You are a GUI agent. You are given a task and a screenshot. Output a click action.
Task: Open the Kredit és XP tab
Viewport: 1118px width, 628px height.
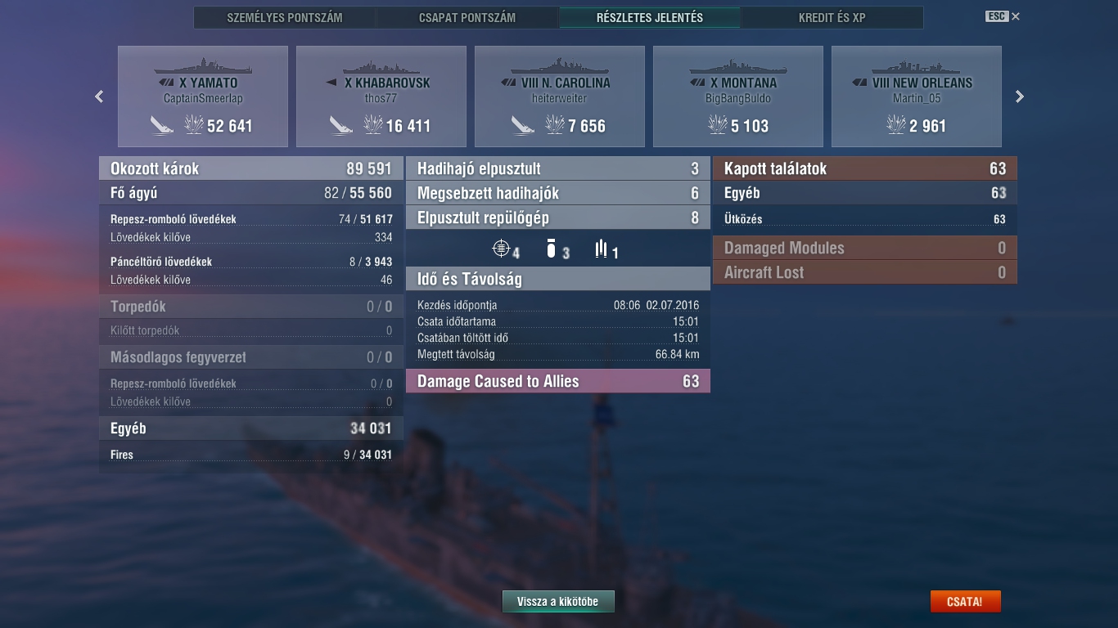832,17
